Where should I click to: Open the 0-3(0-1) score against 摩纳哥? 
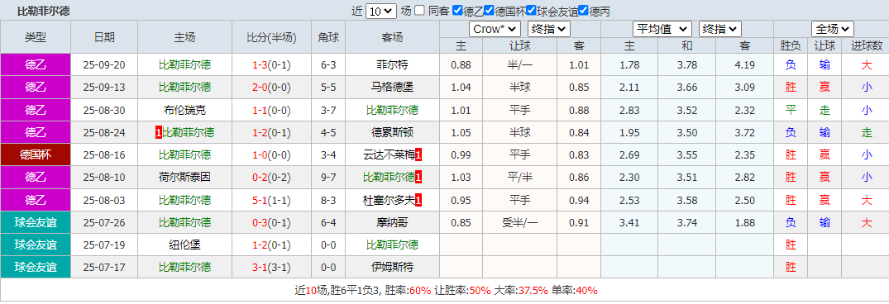[x=271, y=222]
